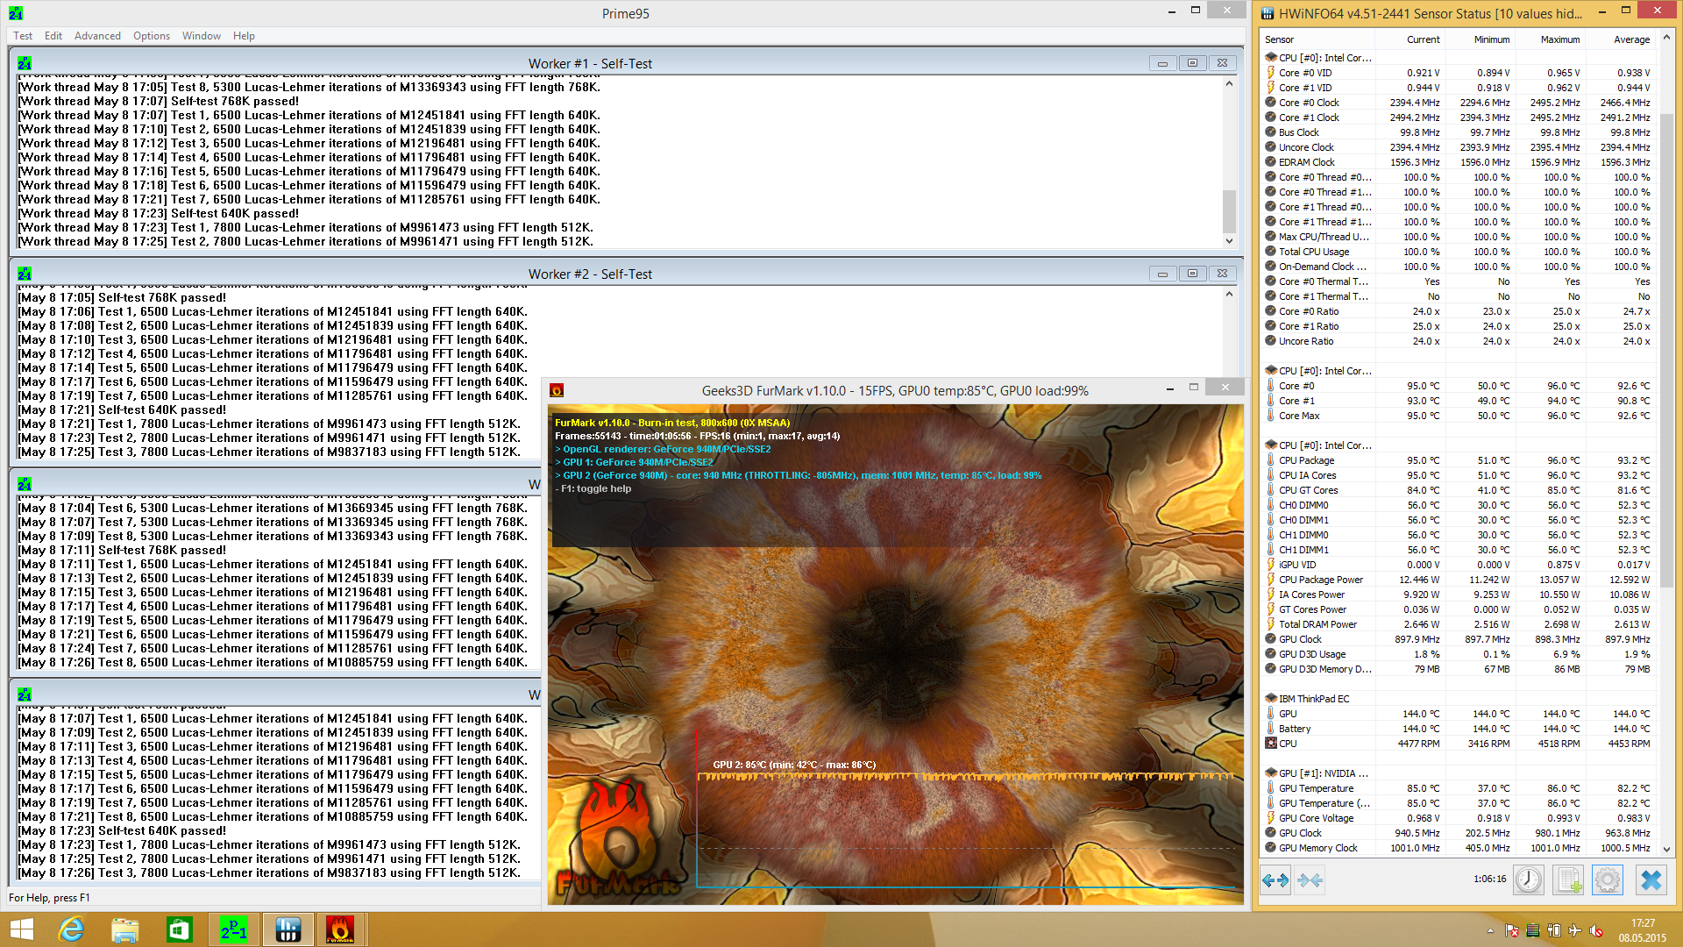The height and width of the screenshot is (947, 1683).
Task: Select the CPU GT Cores temperature row
Action: pyautogui.click(x=1459, y=490)
